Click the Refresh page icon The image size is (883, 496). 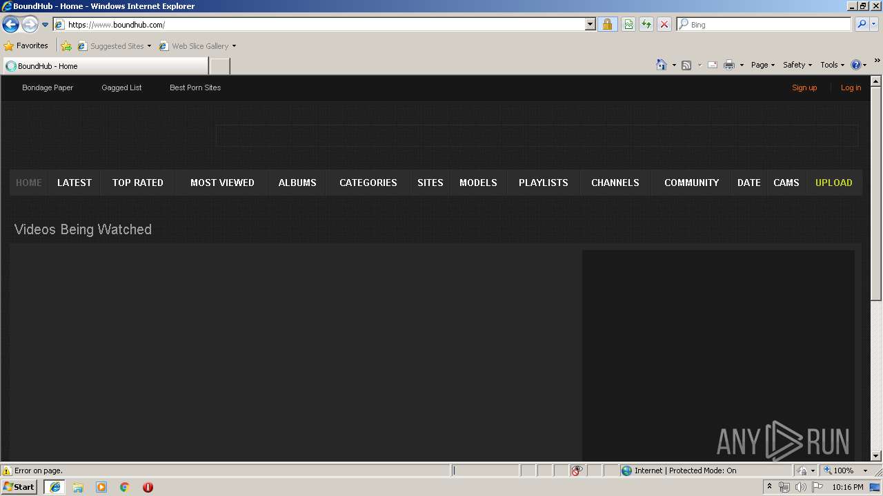(646, 25)
